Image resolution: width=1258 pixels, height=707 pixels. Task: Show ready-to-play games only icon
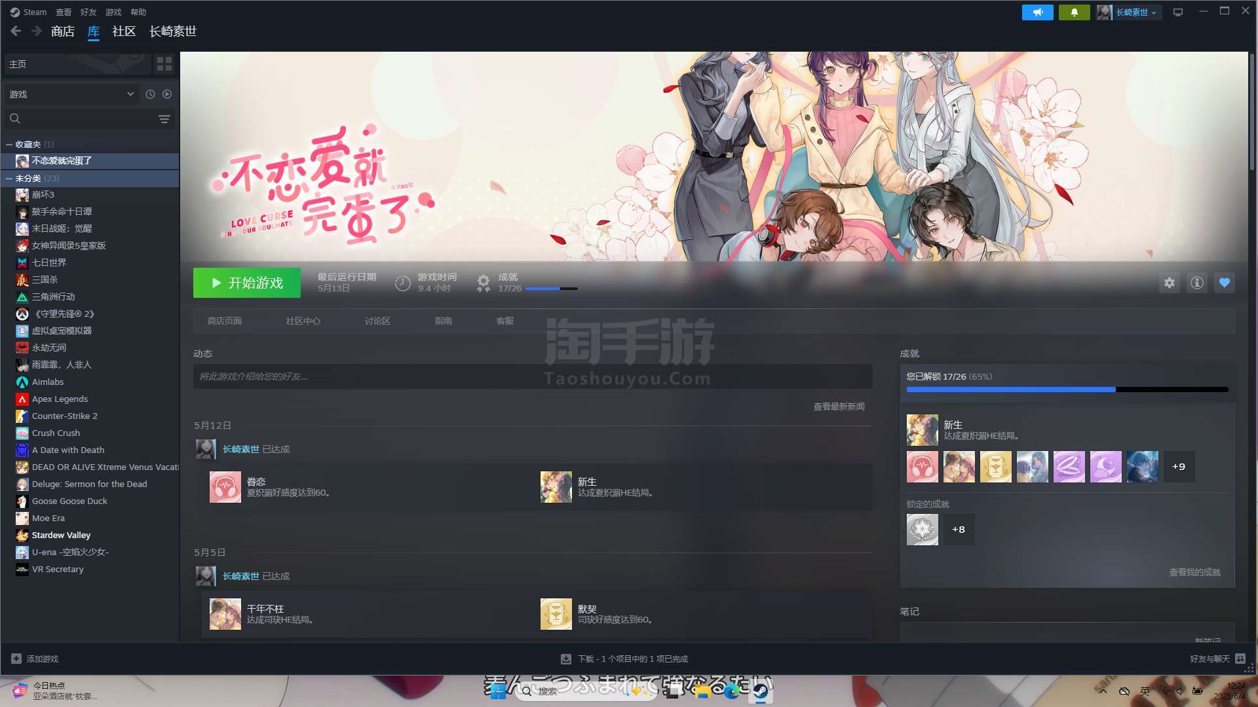167,94
